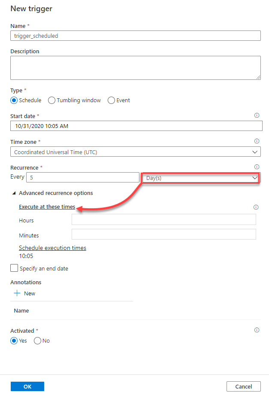
Task: Click the Time zone info icon
Action: click(x=257, y=141)
